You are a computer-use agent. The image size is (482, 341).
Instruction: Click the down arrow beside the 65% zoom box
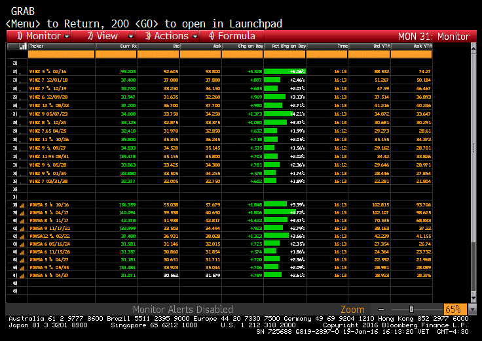(x=472, y=310)
